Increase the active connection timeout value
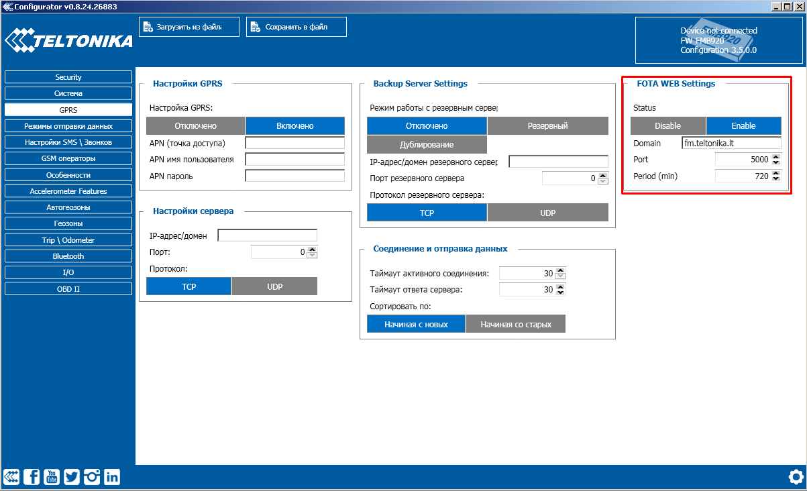Screen dimensions: 807x491 (561, 270)
